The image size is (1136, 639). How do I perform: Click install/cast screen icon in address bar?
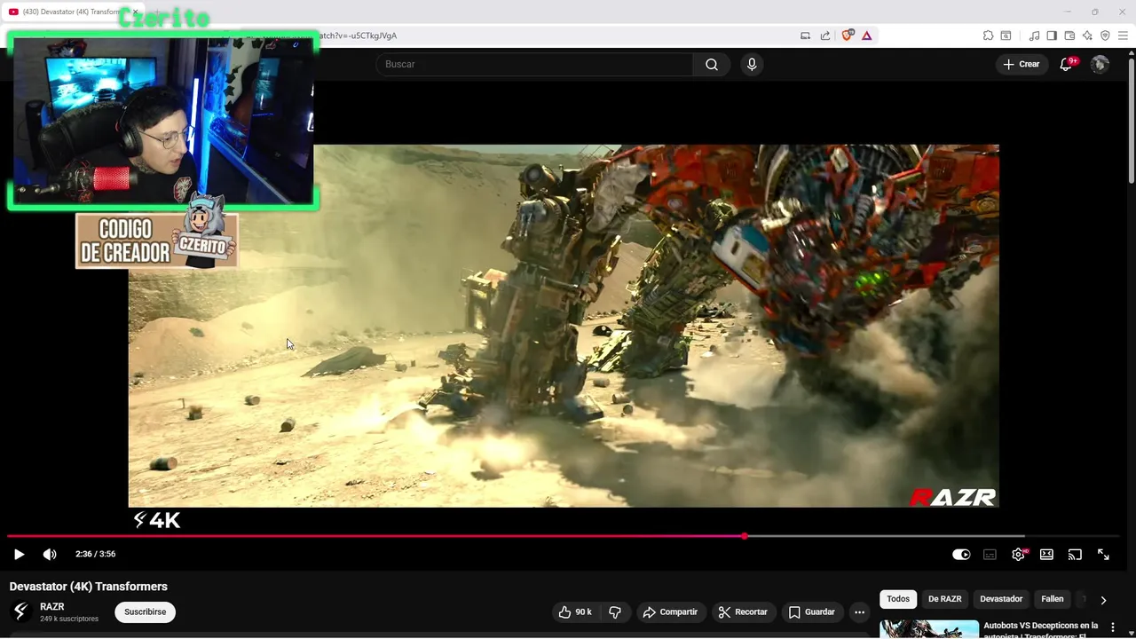805,35
